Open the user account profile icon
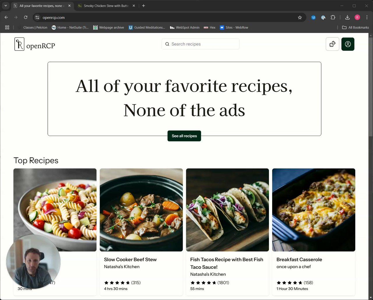Viewport: 373px width, 300px height. (x=348, y=44)
